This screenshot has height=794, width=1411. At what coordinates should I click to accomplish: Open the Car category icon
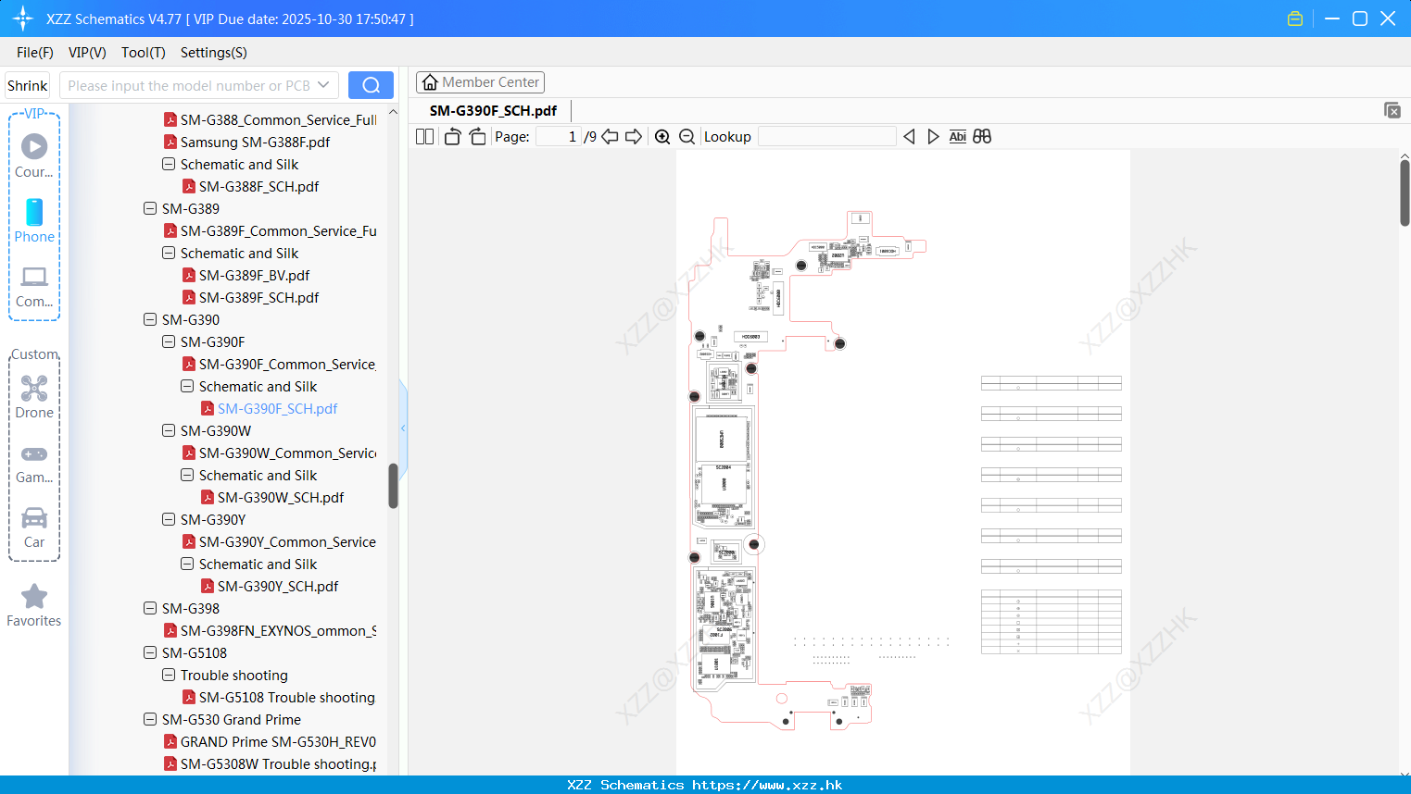(34, 517)
